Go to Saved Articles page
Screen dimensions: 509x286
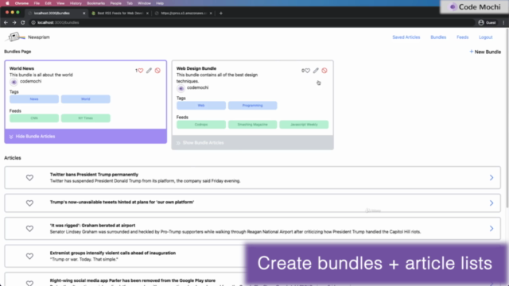click(x=406, y=37)
